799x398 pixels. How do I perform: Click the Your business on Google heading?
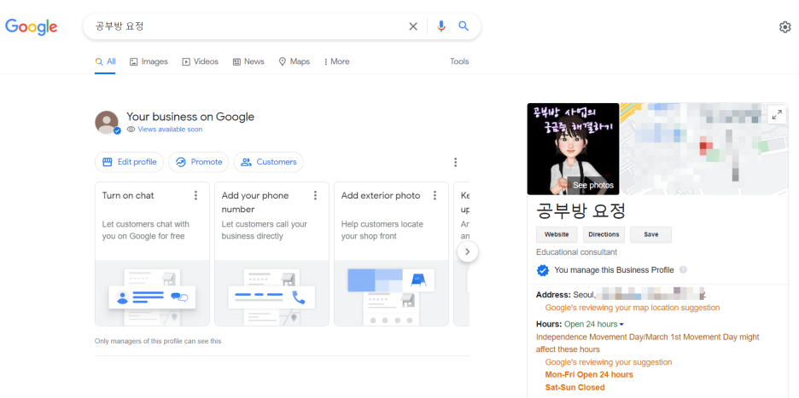click(x=190, y=117)
